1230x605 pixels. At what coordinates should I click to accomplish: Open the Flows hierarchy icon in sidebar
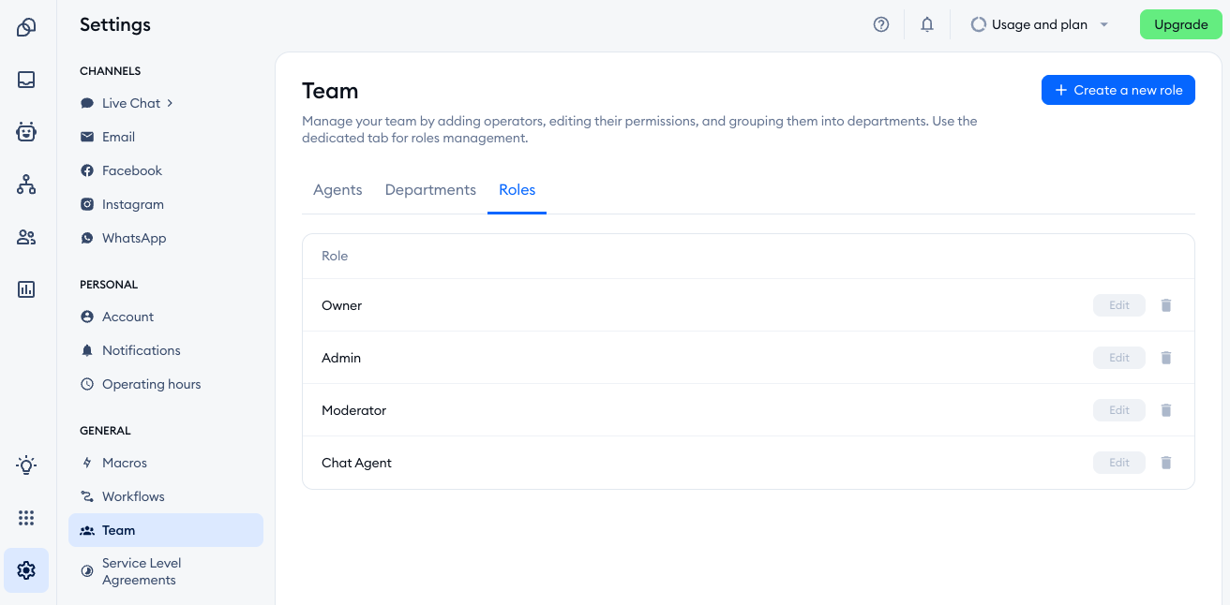[x=26, y=184]
